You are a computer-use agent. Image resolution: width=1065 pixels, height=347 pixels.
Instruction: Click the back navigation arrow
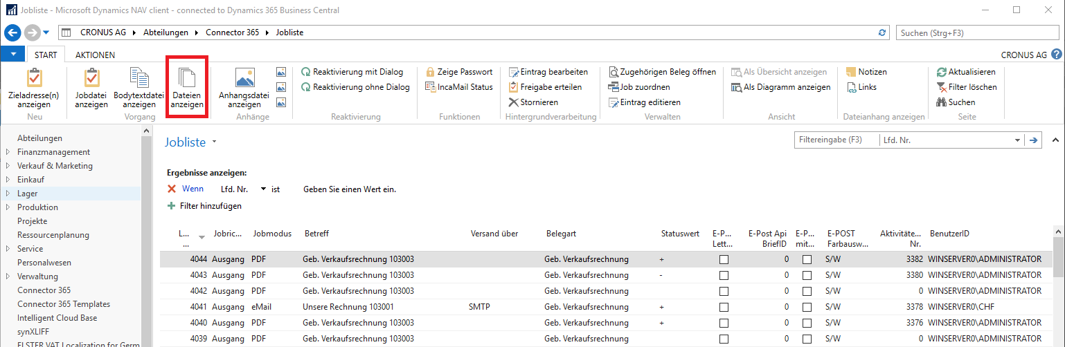tap(13, 32)
